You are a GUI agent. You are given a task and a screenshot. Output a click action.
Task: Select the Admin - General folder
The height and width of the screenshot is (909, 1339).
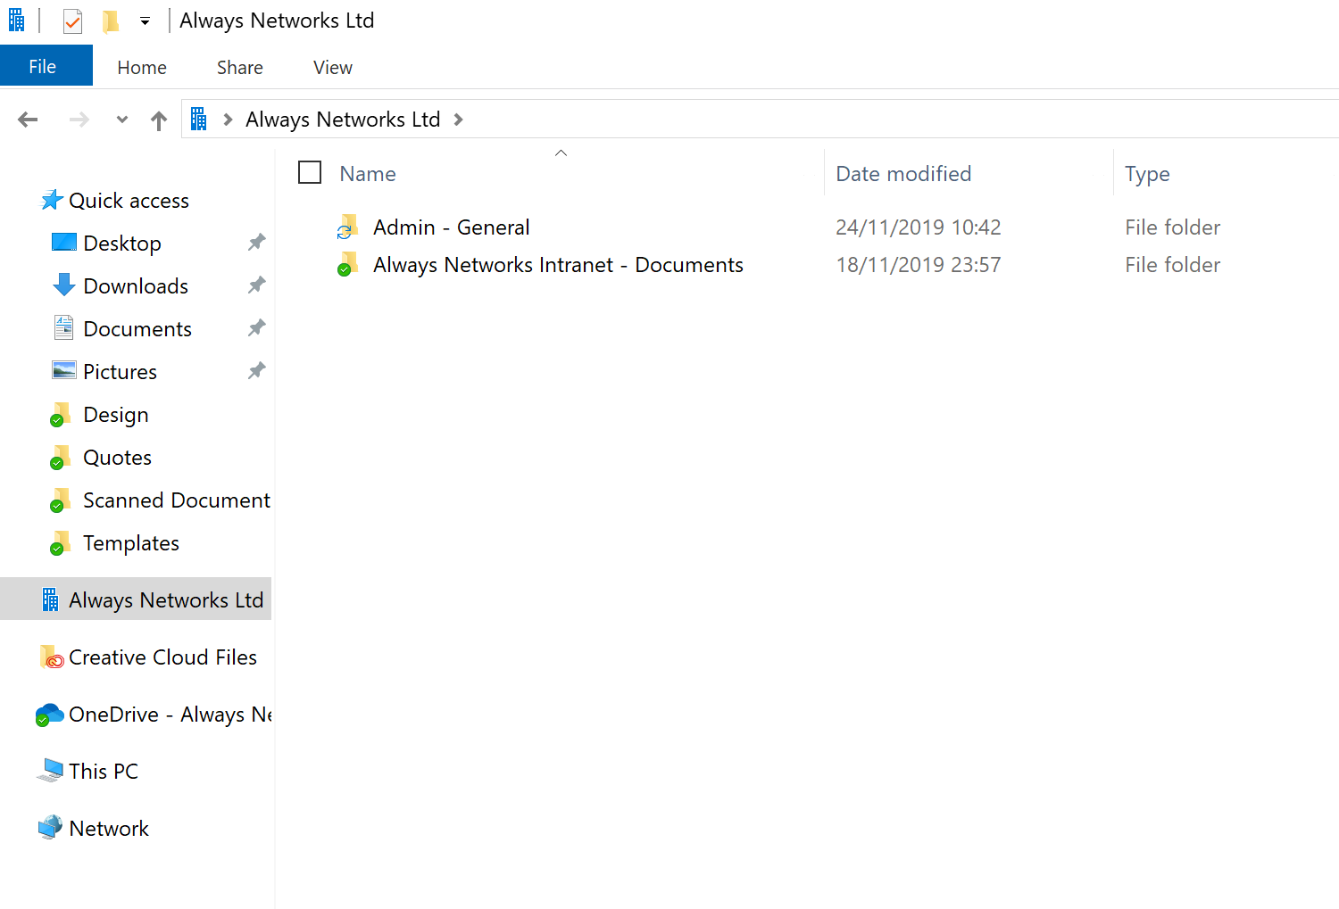tap(452, 227)
